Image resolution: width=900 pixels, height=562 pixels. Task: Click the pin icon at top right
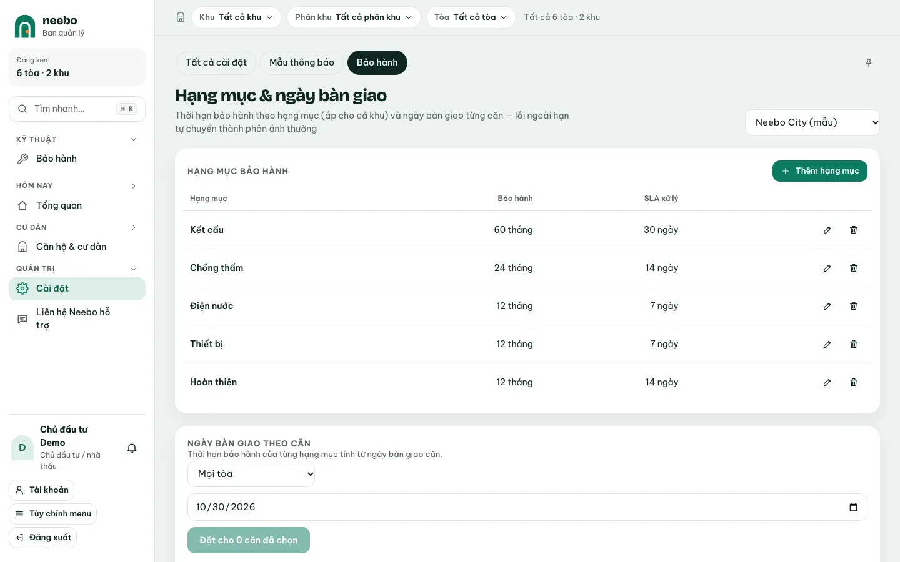click(x=868, y=62)
